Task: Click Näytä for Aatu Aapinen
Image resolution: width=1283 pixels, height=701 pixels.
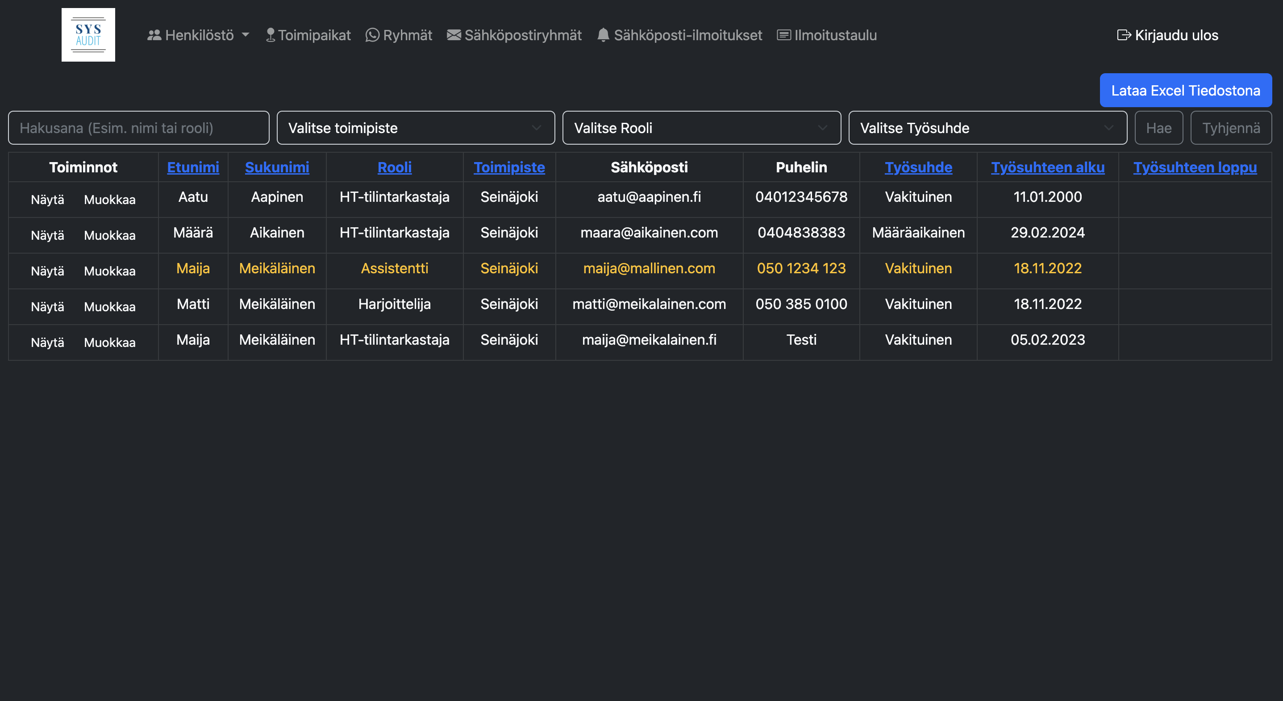Action: 47,200
